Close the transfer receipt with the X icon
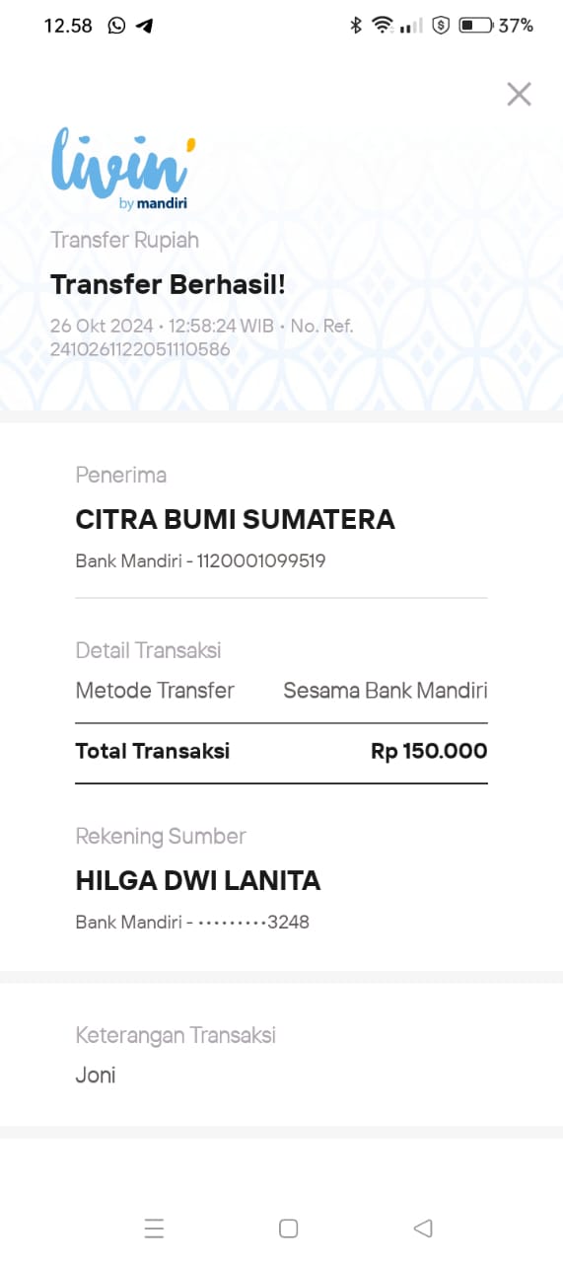 (519, 94)
